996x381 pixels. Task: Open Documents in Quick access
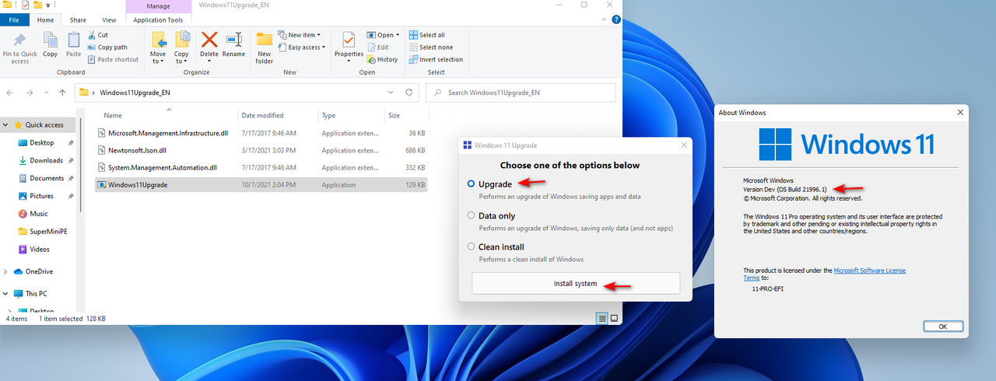pos(47,178)
